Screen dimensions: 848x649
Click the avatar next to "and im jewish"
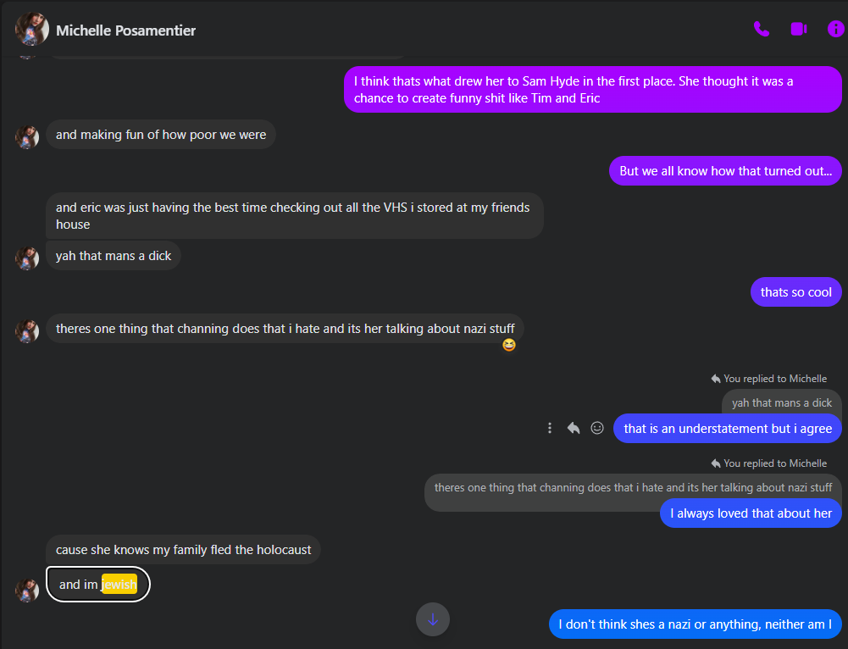27,590
